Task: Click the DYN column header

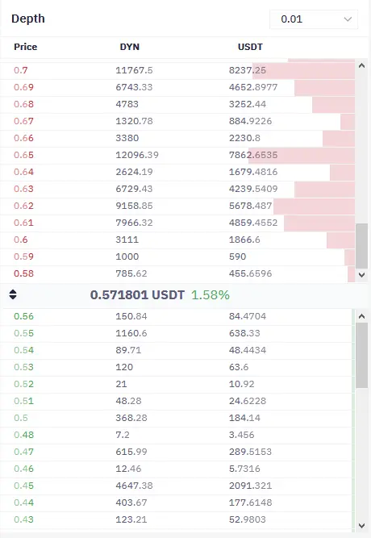Action: (129, 47)
